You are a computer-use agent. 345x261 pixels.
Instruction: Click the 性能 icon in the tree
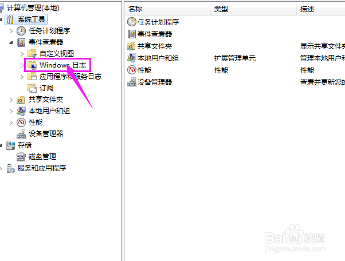point(21,122)
